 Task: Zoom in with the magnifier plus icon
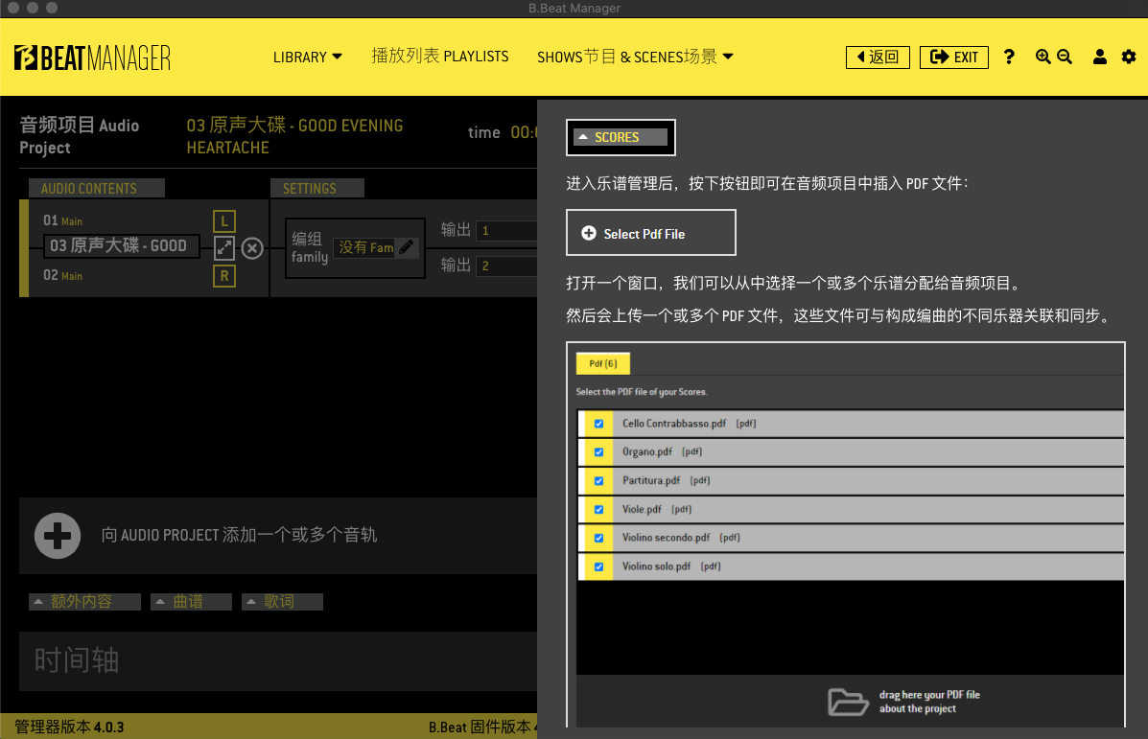point(1043,58)
